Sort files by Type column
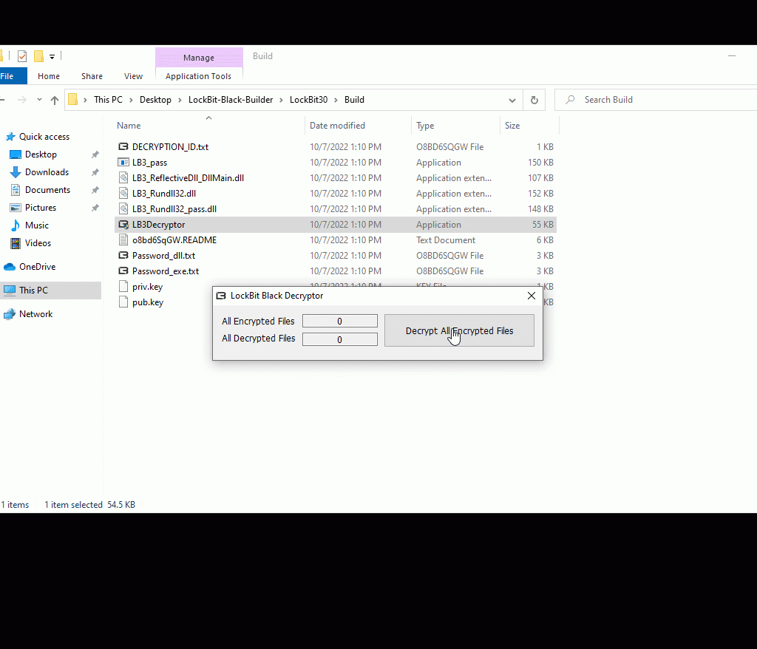 point(425,126)
